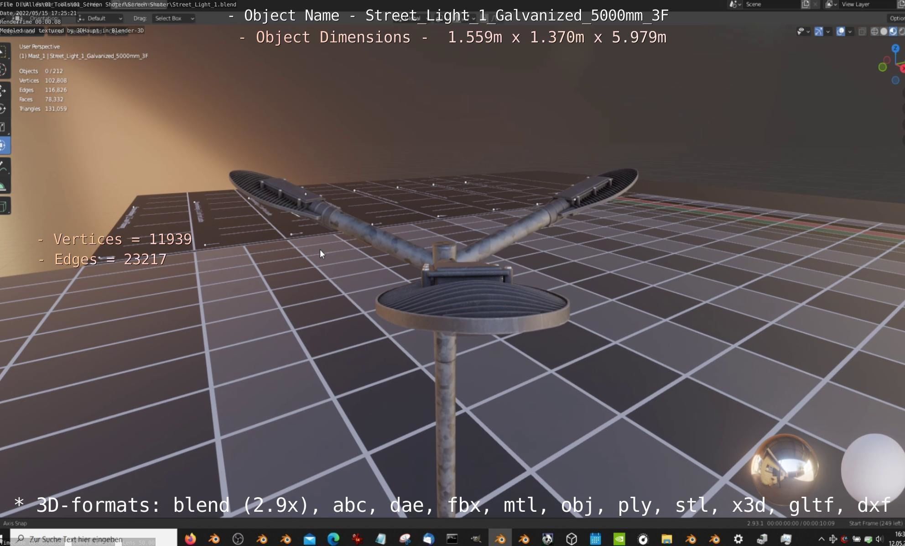Show hidden system tray icons
905x546 pixels.
click(821, 539)
